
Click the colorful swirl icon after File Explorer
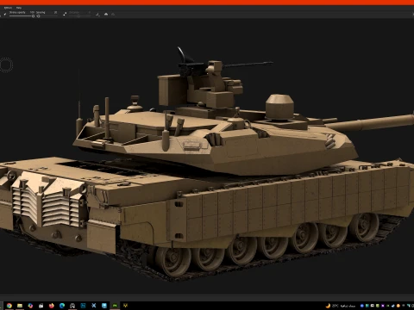[x=30, y=306]
